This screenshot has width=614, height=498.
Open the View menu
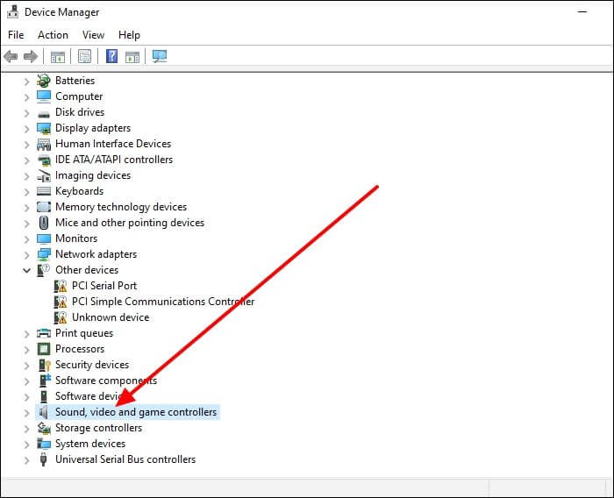[93, 35]
